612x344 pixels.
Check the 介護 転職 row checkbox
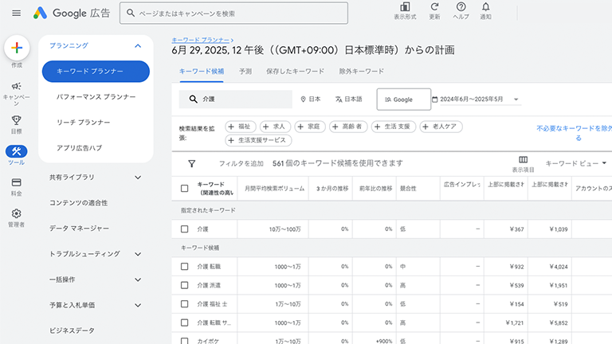click(x=185, y=267)
